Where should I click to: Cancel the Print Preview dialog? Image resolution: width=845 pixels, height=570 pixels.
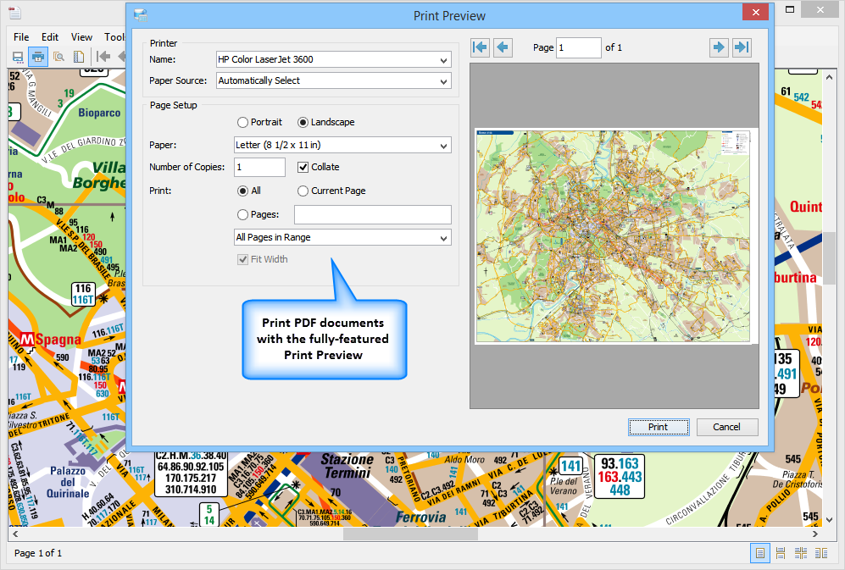726,427
